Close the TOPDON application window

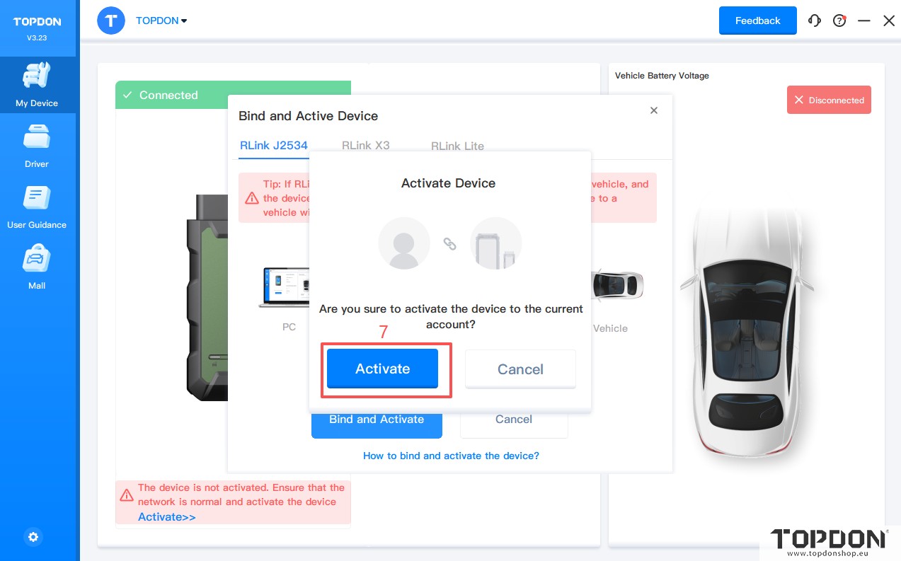tap(889, 21)
